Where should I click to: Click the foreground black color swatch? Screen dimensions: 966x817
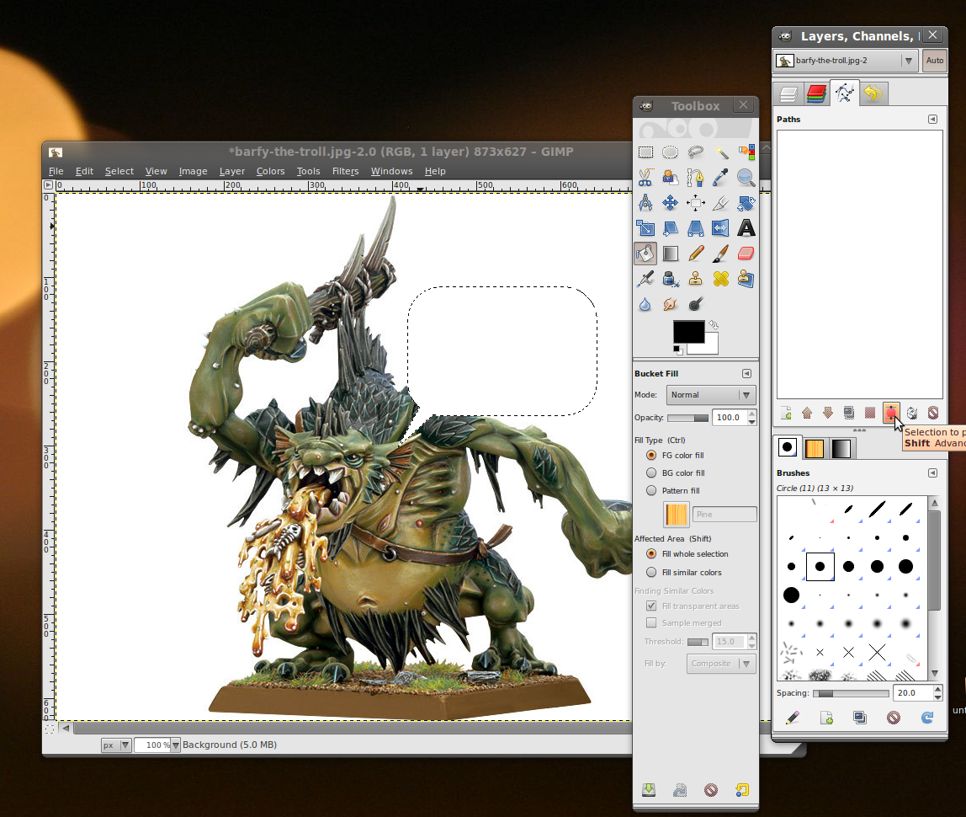pos(688,332)
